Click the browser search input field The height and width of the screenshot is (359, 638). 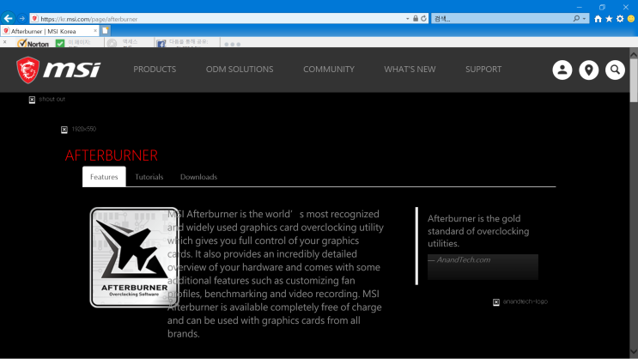pos(502,19)
